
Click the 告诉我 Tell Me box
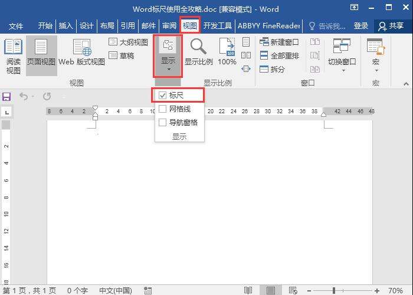point(327,26)
